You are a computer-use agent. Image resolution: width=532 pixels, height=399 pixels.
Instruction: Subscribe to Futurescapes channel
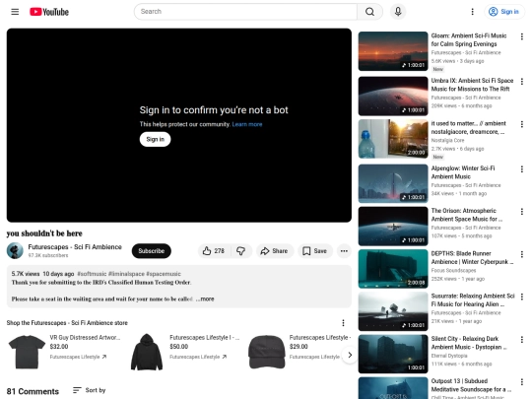coord(152,251)
